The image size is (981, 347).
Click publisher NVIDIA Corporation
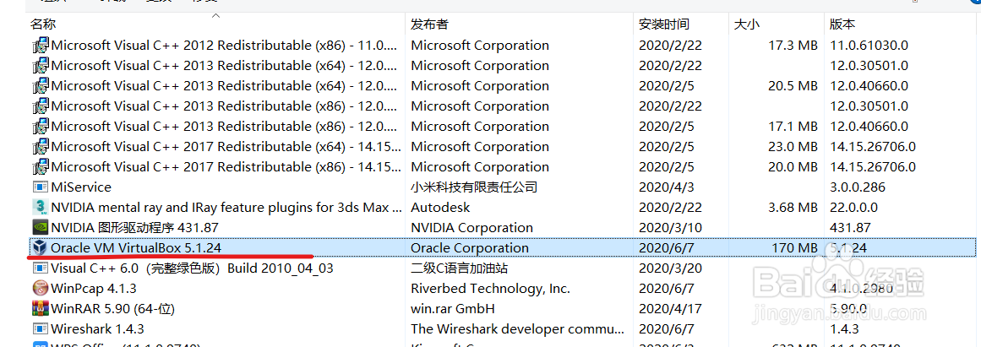click(x=471, y=228)
